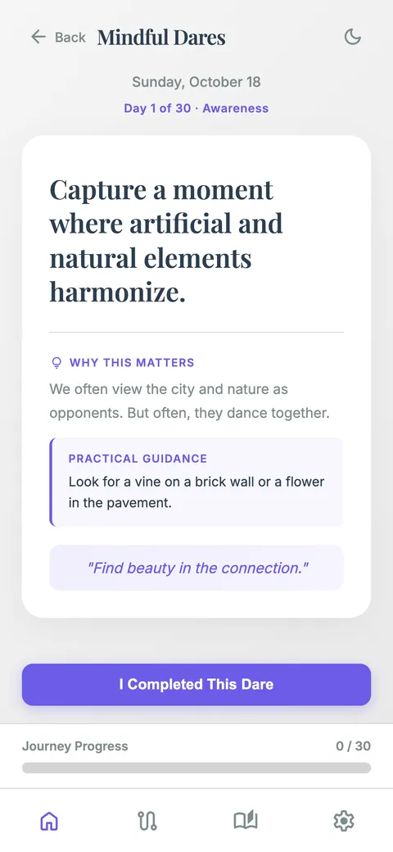393x852 pixels.
Task: Click the 0 / 30 progress counter
Action: pyautogui.click(x=354, y=746)
